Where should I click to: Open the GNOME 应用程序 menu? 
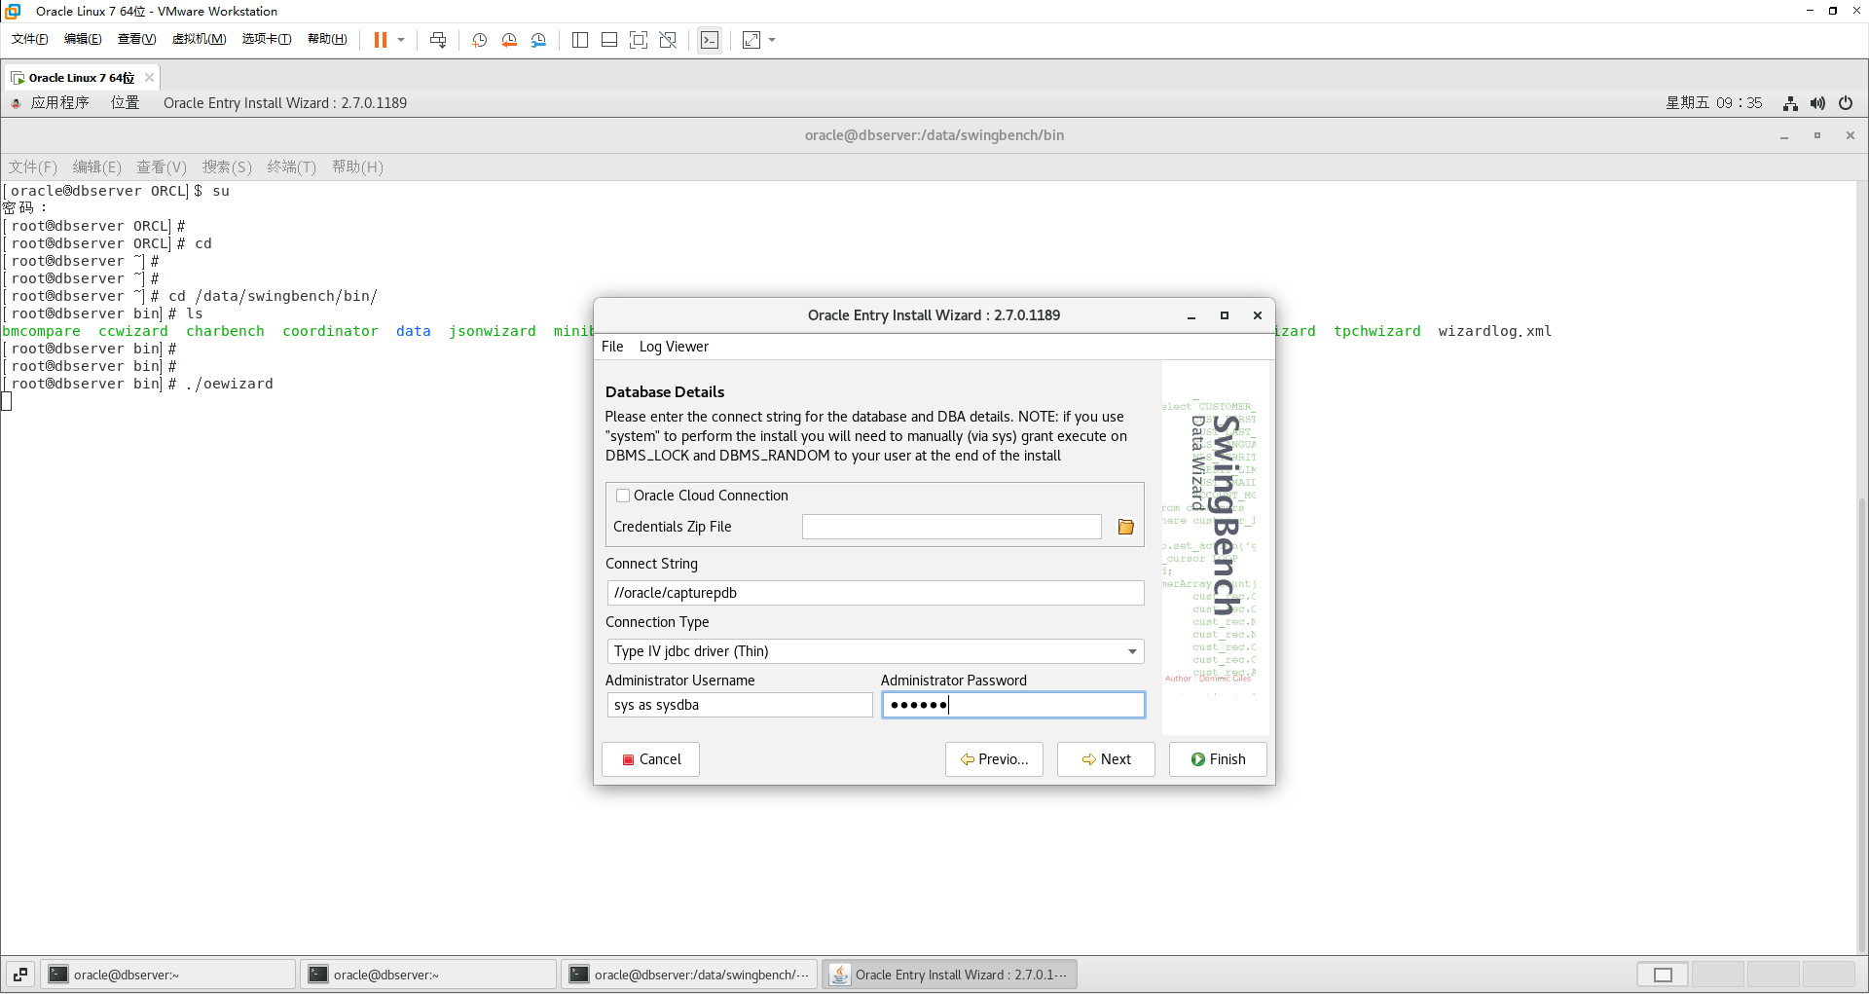click(59, 103)
